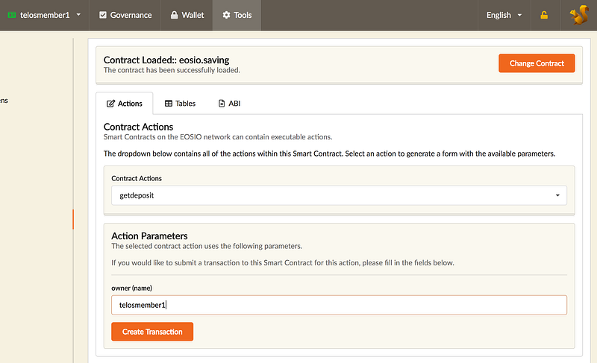Click the Change Contract button
This screenshot has width=597, height=363.
(x=537, y=63)
